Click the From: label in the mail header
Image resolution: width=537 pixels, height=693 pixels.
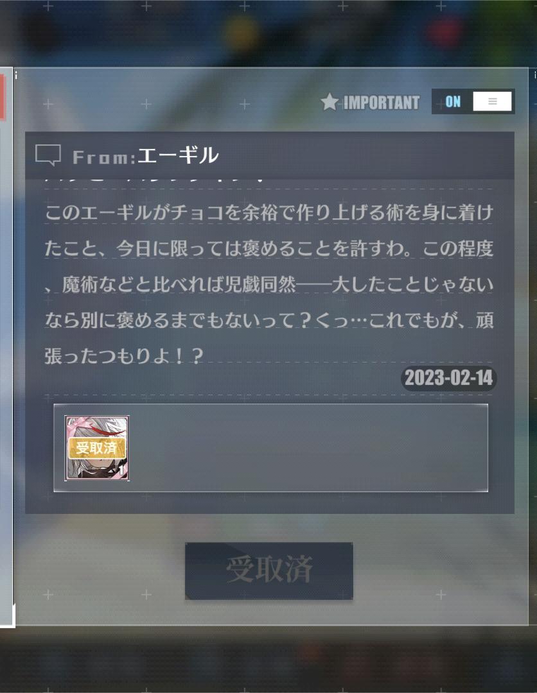click(104, 157)
